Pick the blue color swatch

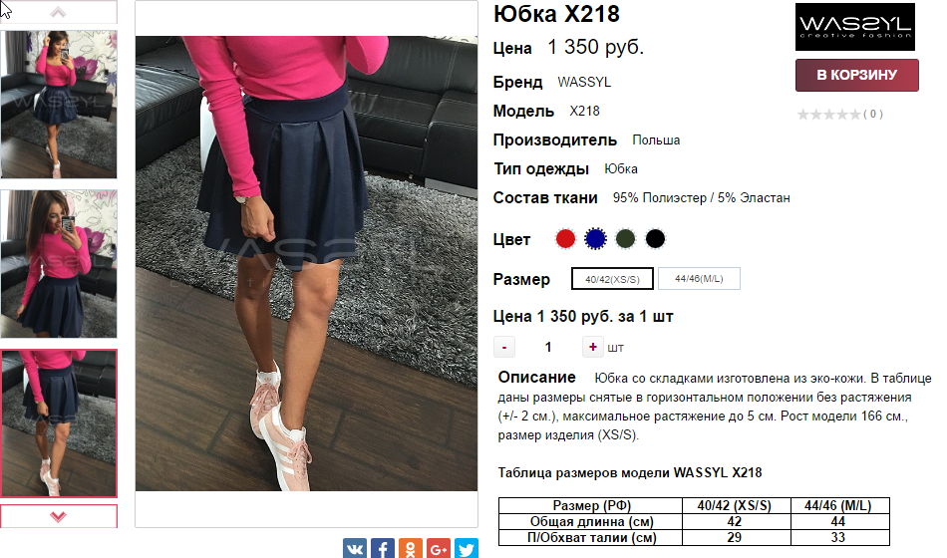tap(595, 238)
